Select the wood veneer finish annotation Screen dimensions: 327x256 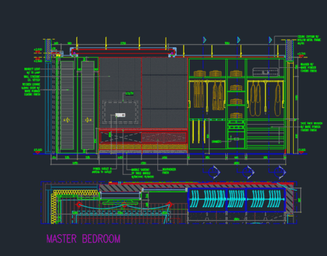tap(169, 171)
